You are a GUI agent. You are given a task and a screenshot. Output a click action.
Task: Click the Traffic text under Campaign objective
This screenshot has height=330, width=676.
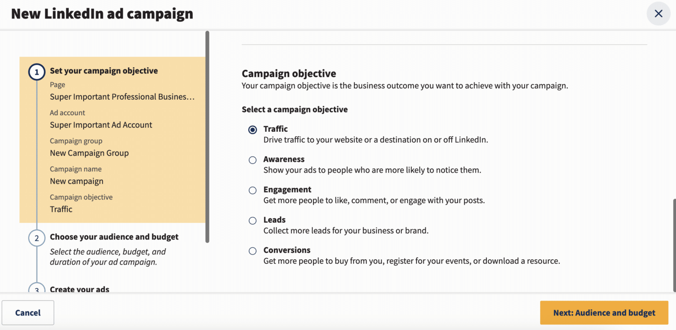61,209
